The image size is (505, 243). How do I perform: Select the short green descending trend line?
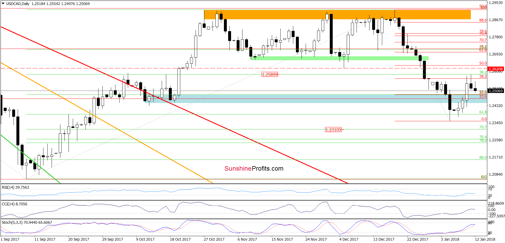click(x=30, y=159)
